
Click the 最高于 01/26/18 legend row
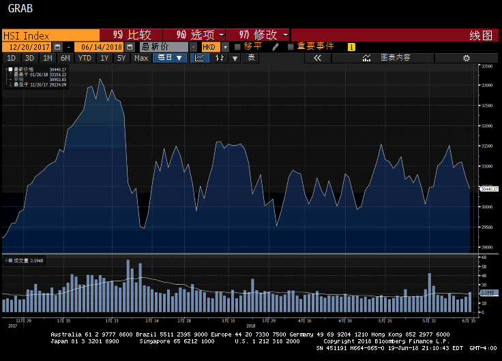(40, 74)
